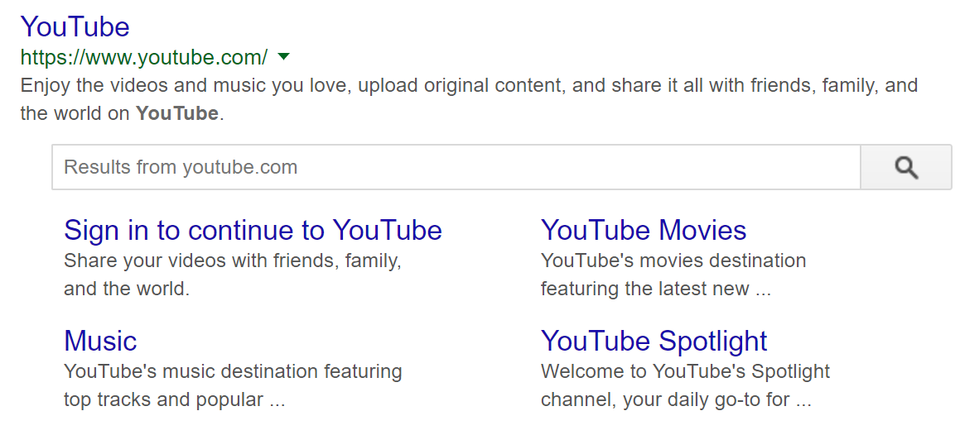Expand the green arrow beside youtube.com URL

click(x=282, y=57)
